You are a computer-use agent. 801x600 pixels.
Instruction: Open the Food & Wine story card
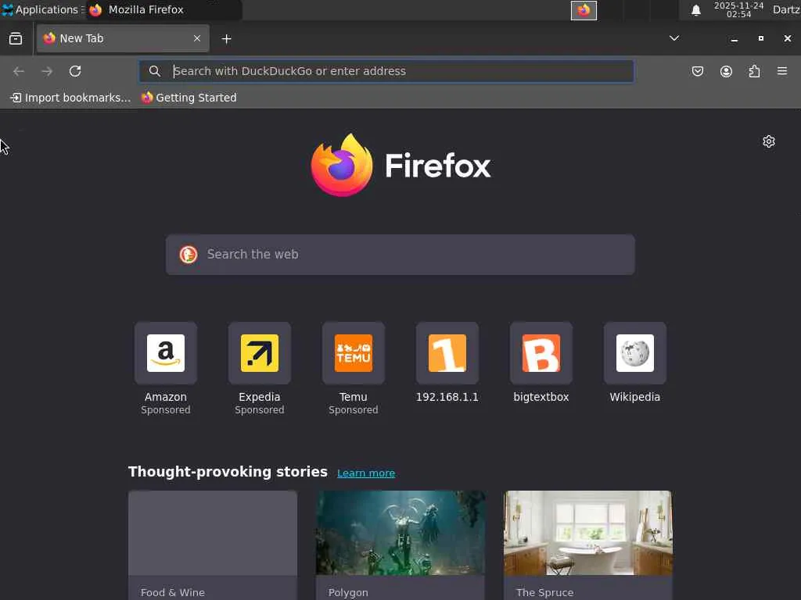pyautogui.click(x=213, y=545)
